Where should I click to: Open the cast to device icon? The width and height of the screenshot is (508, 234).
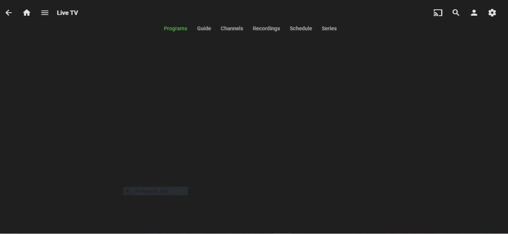pos(438,13)
